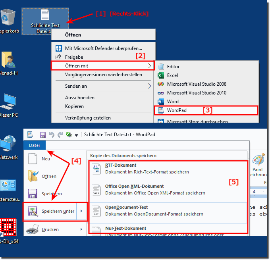Click the WordPad window title text
This screenshot has width=270, height=260.
tap(120, 135)
